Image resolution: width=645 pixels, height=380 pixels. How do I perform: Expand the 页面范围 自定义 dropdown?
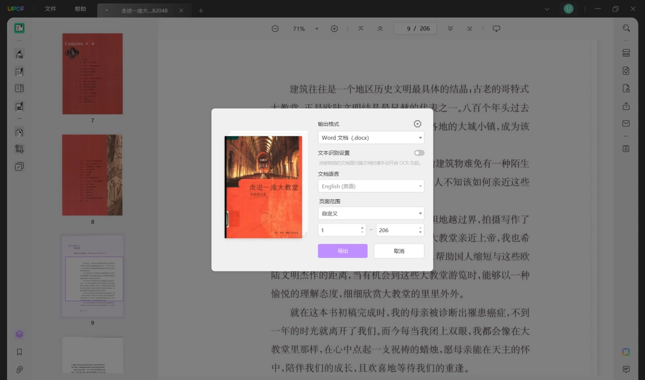(x=371, y=213)
